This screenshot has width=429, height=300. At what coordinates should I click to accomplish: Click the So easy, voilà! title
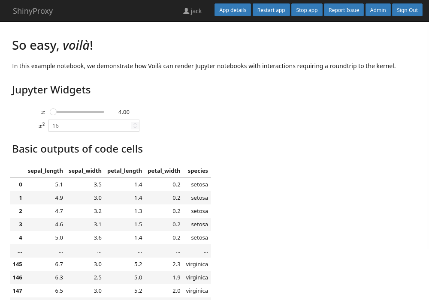coord(52,45)
